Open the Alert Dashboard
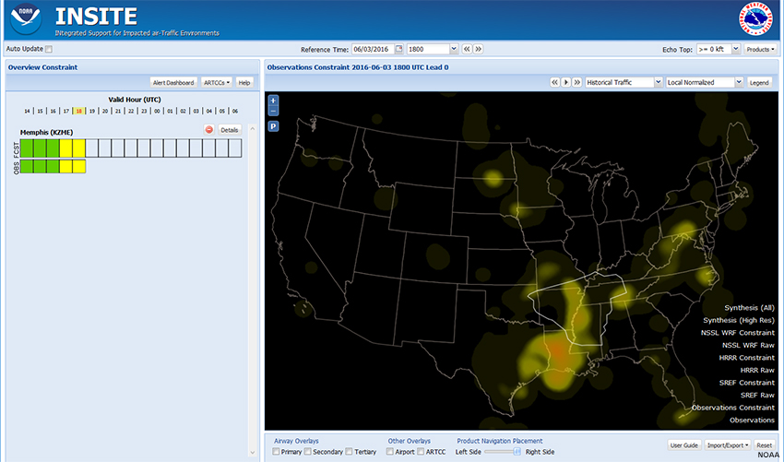The width and height of the screenshot is (784, 462). pyautogui.click(x=173, y=82)
